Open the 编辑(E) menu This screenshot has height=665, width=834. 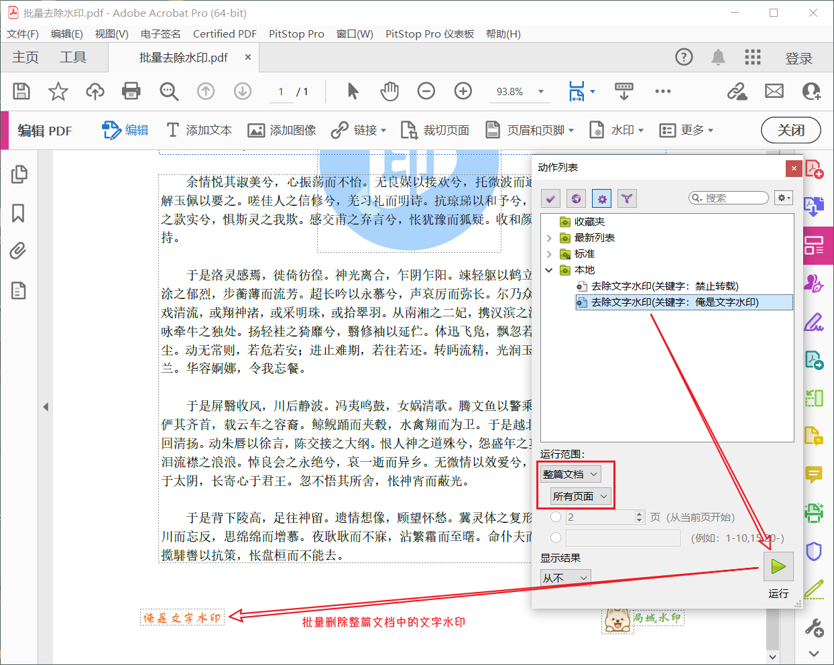pyautogui.click(x=67, y=34)
